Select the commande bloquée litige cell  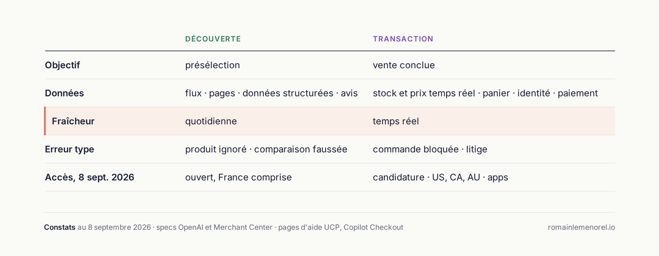click(x=430, y=149)
